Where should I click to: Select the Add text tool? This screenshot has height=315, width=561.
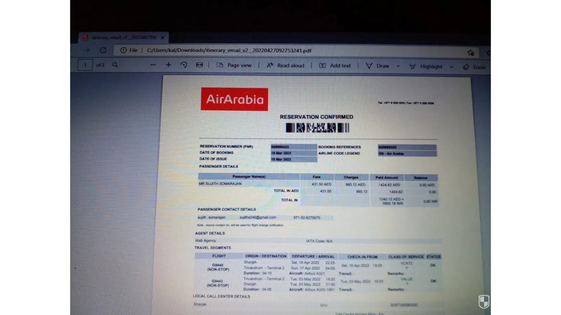pyautogui.click(x=335, y=66)
